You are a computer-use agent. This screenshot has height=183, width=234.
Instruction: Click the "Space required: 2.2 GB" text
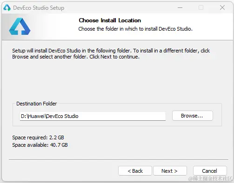click(38, 137)
